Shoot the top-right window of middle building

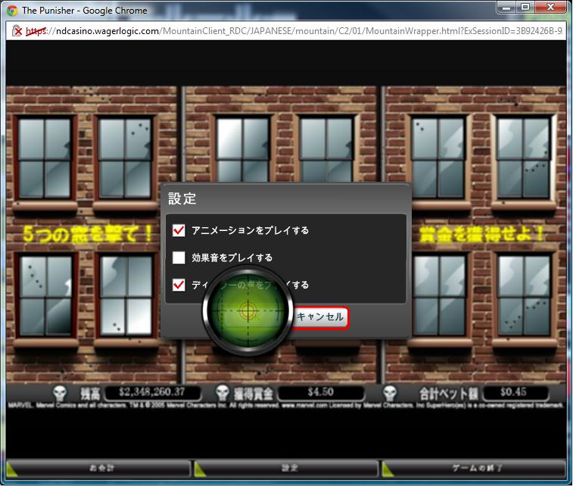point(326,150)
